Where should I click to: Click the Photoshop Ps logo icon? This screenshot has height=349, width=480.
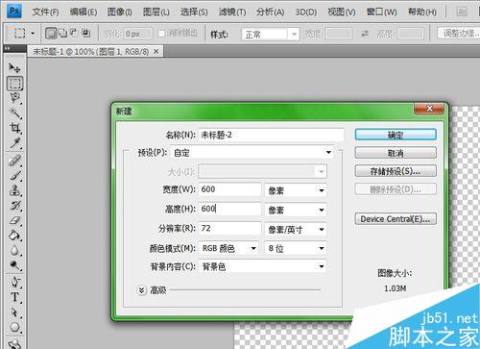point(14,12)
